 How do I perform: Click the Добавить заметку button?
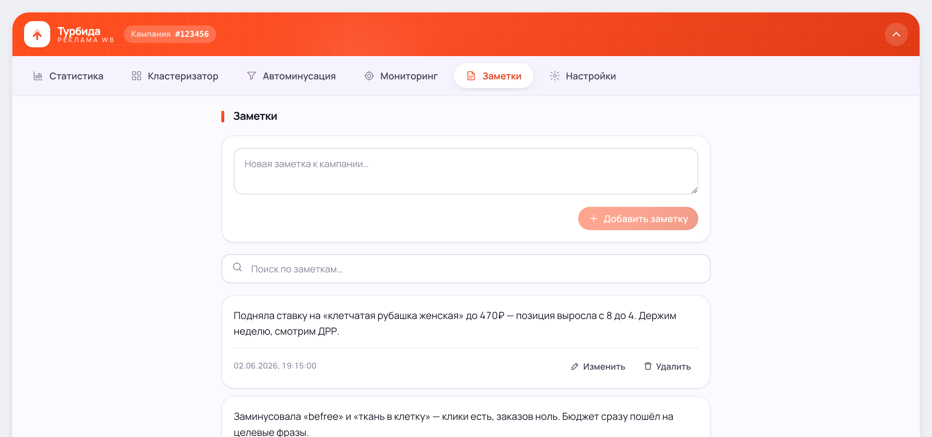(x=638, y=219)
